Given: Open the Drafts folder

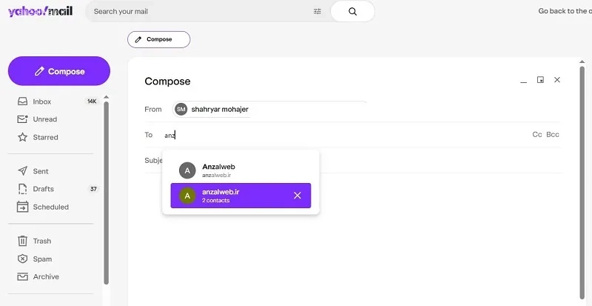Looking at the screenshot, I should click(43, 189).
